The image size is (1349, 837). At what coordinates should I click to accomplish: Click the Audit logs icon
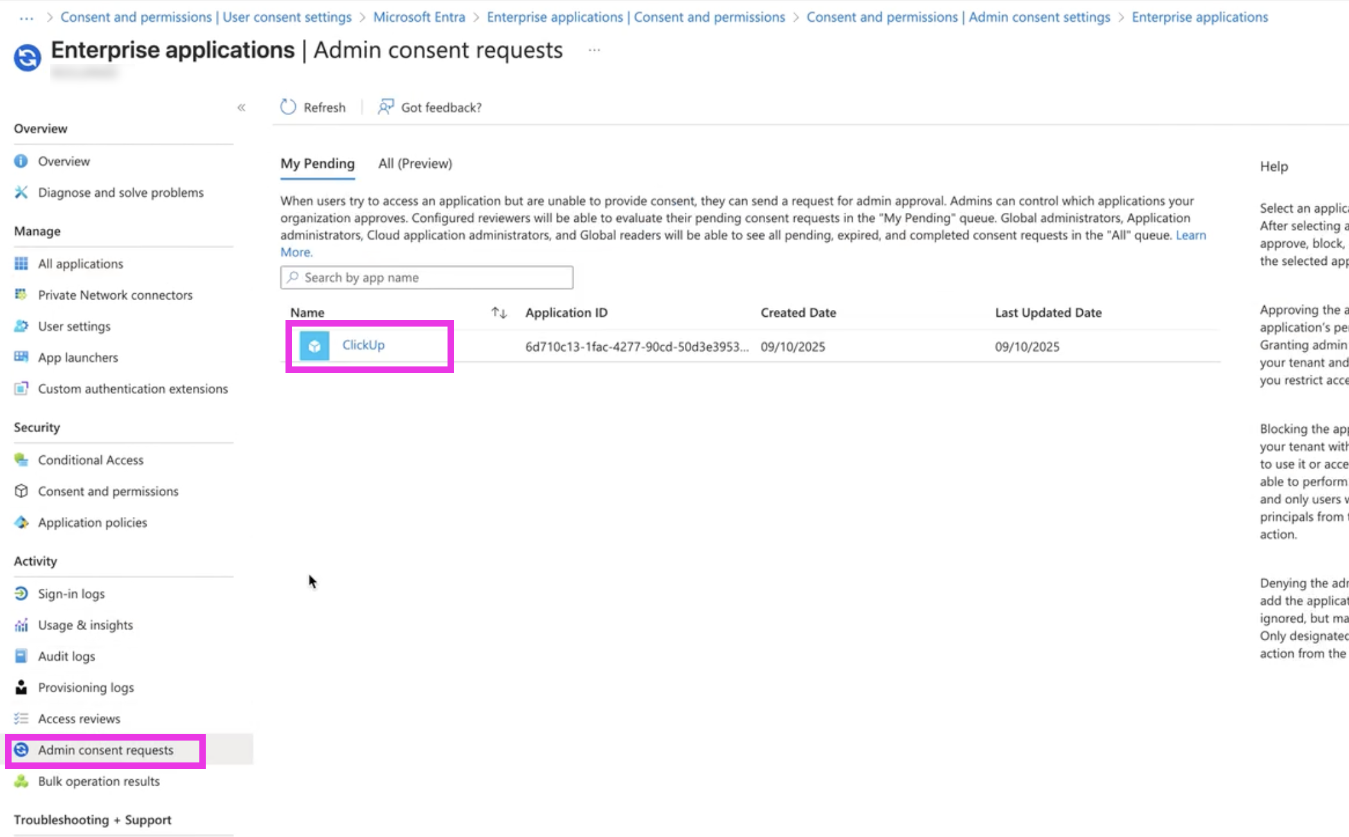point(21,656)
